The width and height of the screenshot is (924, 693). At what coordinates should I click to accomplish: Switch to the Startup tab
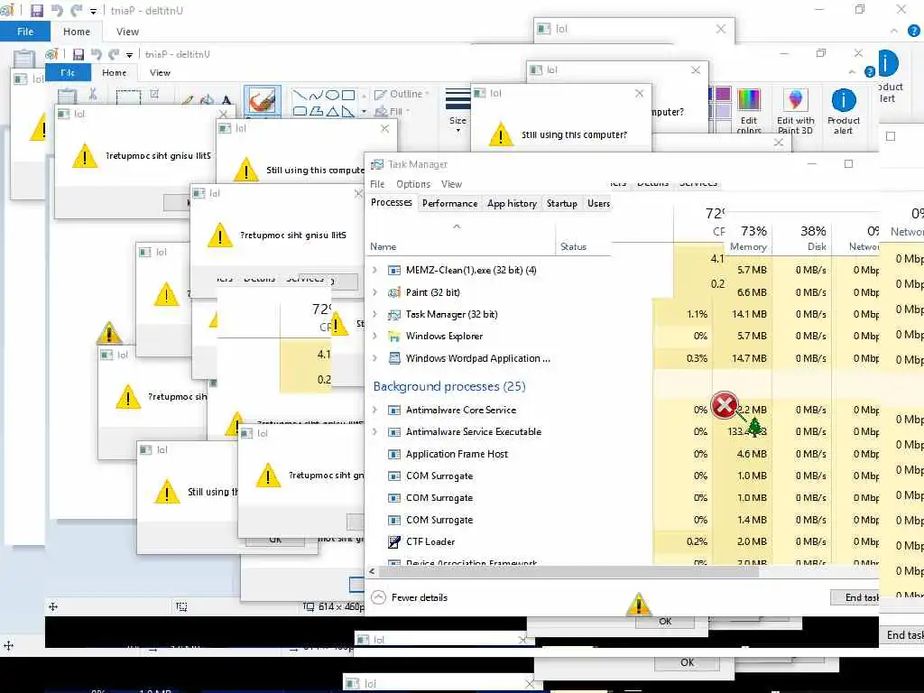tap(561, 203)
